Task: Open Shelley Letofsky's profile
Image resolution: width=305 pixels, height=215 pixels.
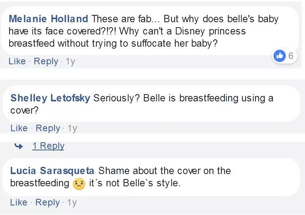Action: (x=50, y=98)
